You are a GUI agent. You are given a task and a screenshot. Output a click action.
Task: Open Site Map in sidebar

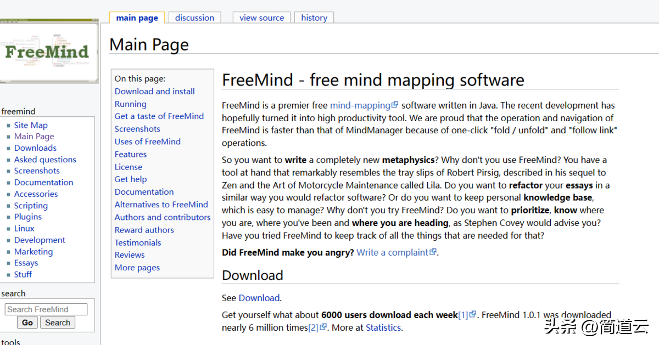pos(31,125)
